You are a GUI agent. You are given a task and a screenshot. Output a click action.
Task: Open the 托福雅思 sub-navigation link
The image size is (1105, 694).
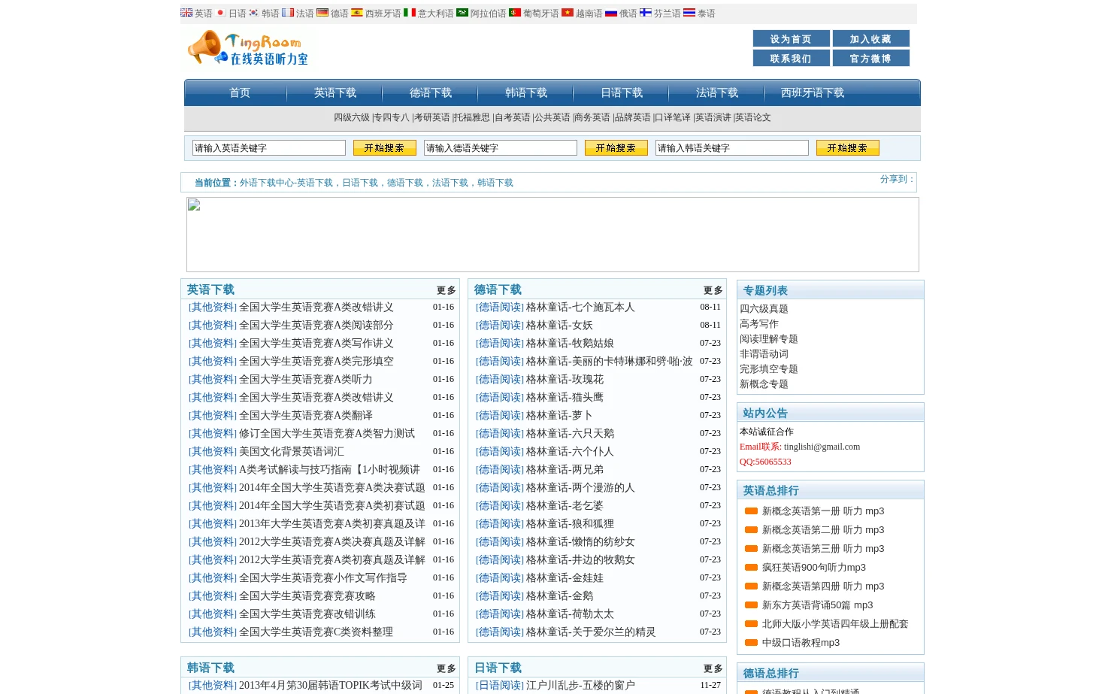click(x=472, y=117)
